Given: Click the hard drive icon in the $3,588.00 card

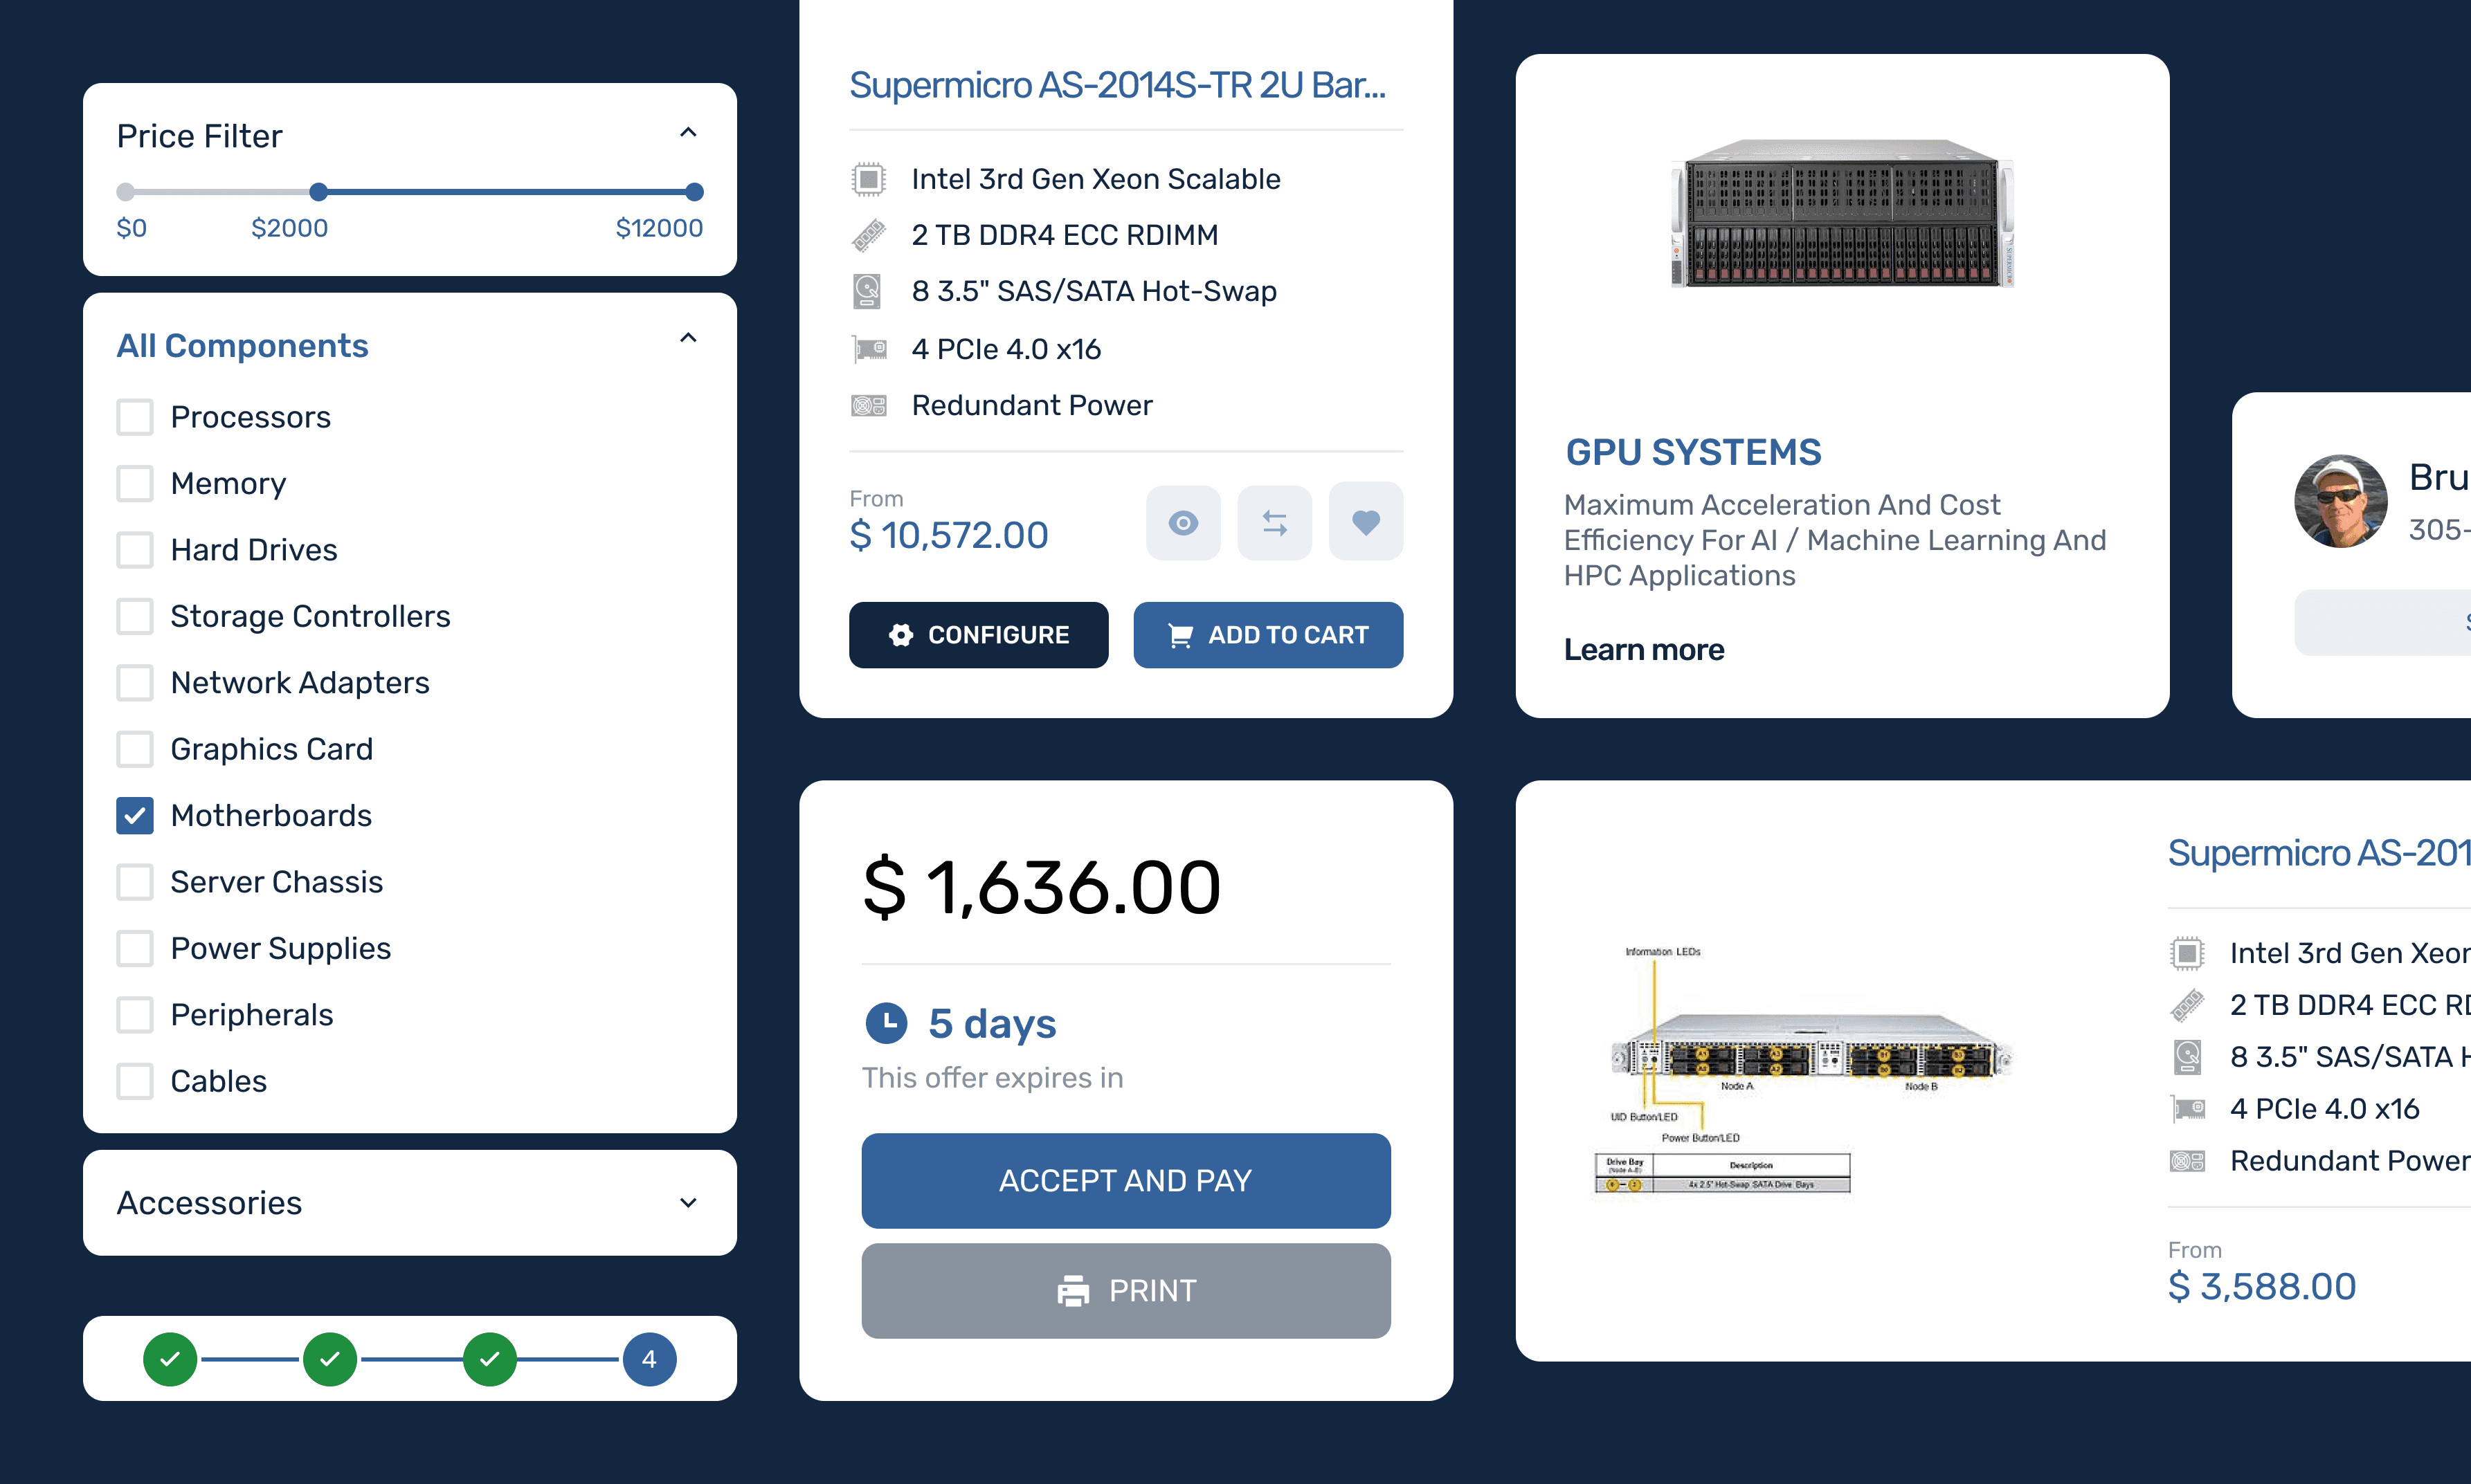Looking at the screenshot, I should click(x=2187, y=1057).
